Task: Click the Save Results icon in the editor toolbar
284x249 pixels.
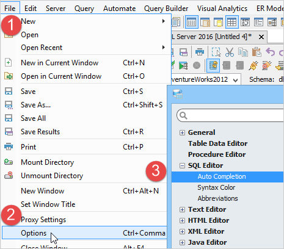Action: 183,52
